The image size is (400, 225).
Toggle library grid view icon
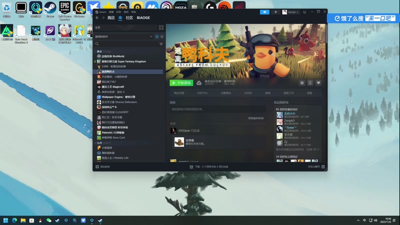(x=161, y=27)
